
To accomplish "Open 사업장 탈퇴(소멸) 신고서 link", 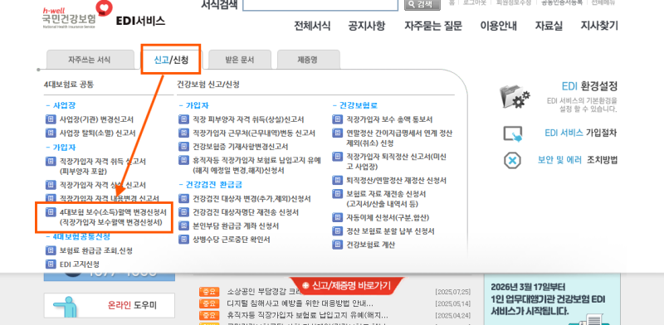I will pos(97,133).
